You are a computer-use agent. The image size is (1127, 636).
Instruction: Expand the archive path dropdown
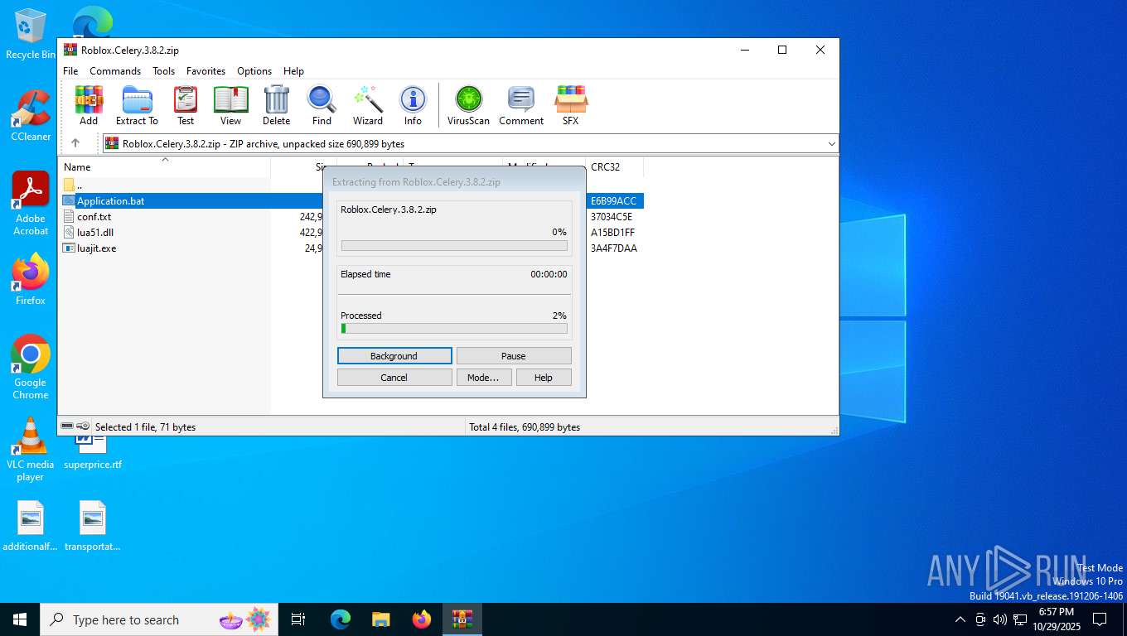tap(831, 144)
